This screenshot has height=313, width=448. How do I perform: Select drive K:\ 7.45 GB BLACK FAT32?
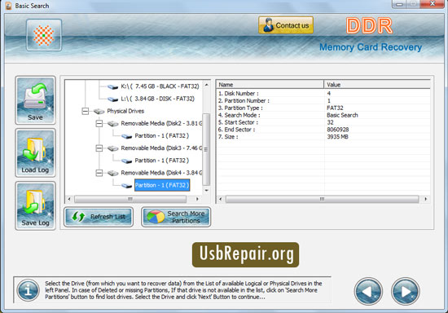coord(160,86)
